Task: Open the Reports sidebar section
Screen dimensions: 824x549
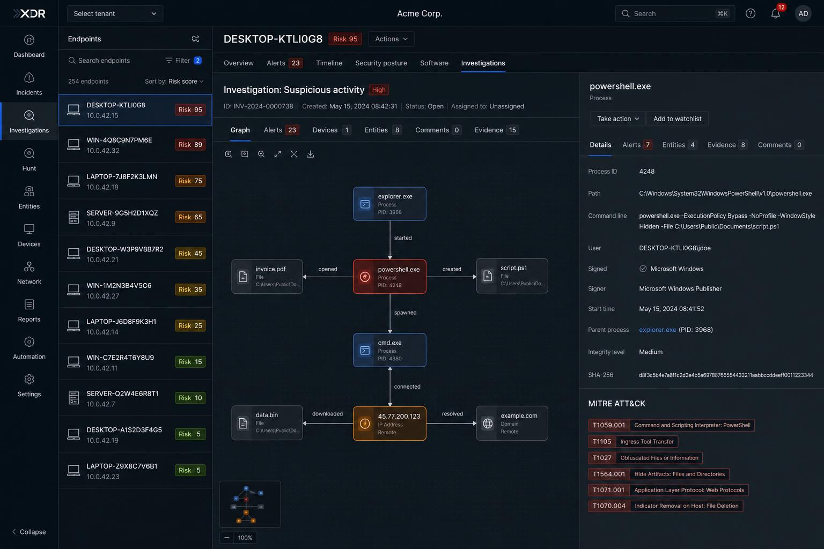Action: [x=29, y=311]
